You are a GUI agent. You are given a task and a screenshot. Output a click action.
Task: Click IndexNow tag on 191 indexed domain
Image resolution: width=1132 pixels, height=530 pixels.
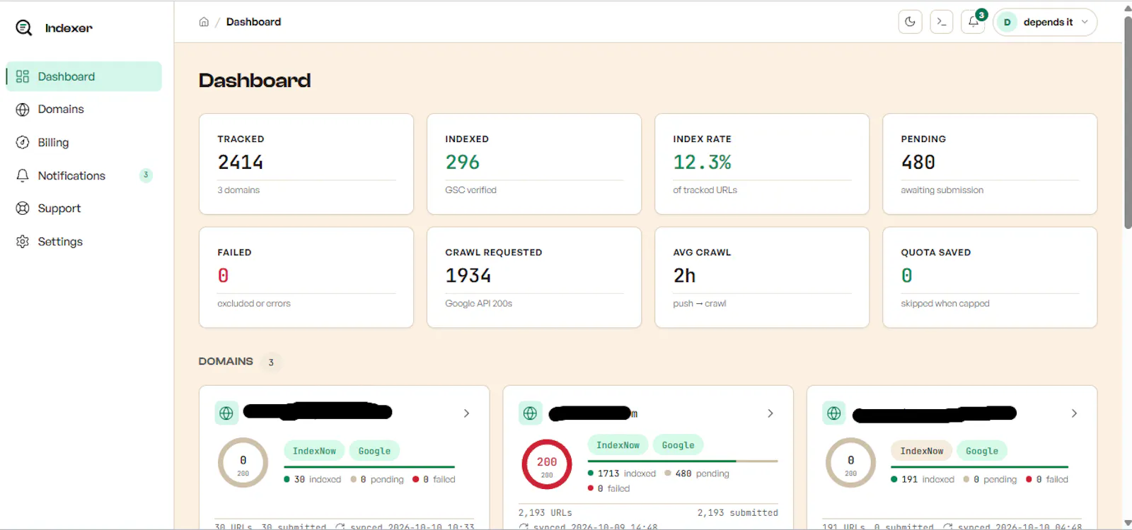pos(922,451)
